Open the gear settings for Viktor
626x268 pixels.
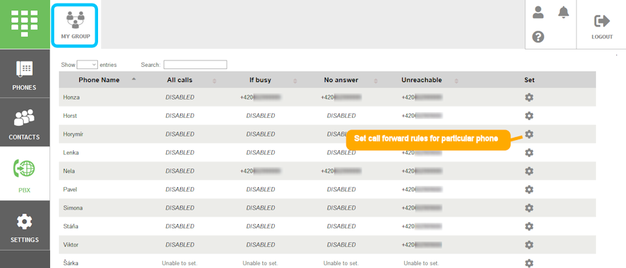coord(529,245)
